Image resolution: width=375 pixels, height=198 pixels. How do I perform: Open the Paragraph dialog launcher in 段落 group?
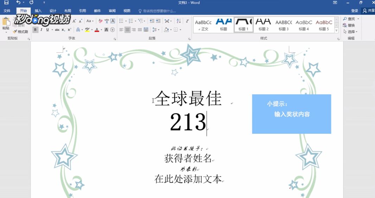pos(189,39)
